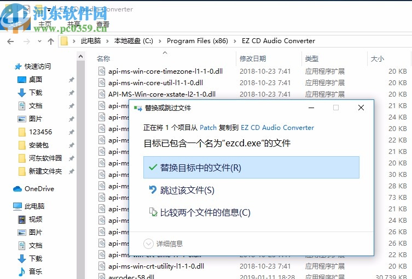The height and width of the screenshot is (279, 412).
Task: Close the replace or skip files dialog
Action: coord(361,108)
